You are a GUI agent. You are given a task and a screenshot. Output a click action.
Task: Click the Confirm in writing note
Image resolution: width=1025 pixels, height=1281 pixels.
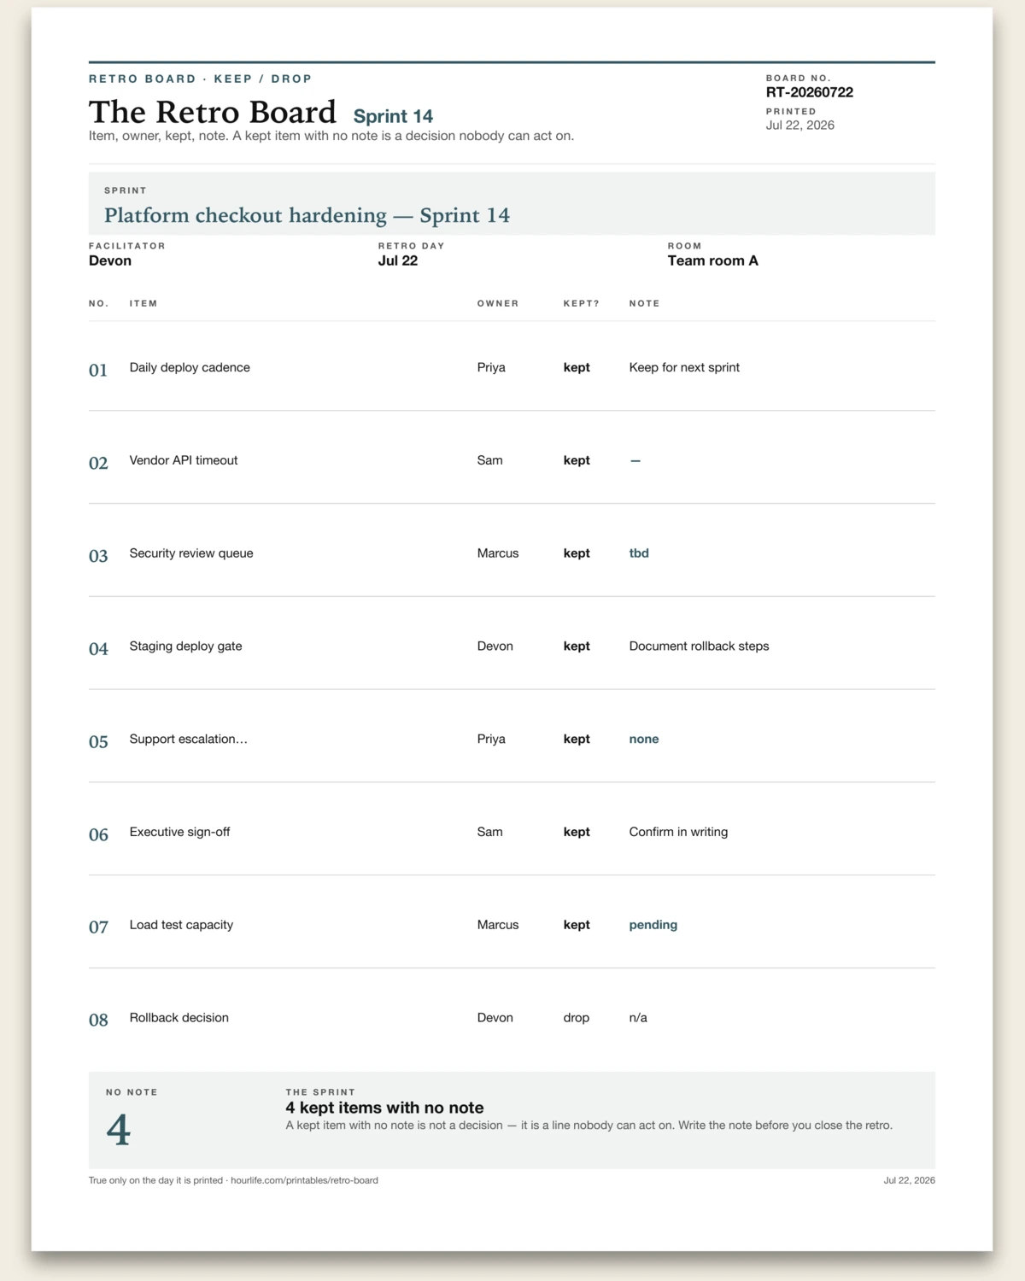click(x=678, y=832)
